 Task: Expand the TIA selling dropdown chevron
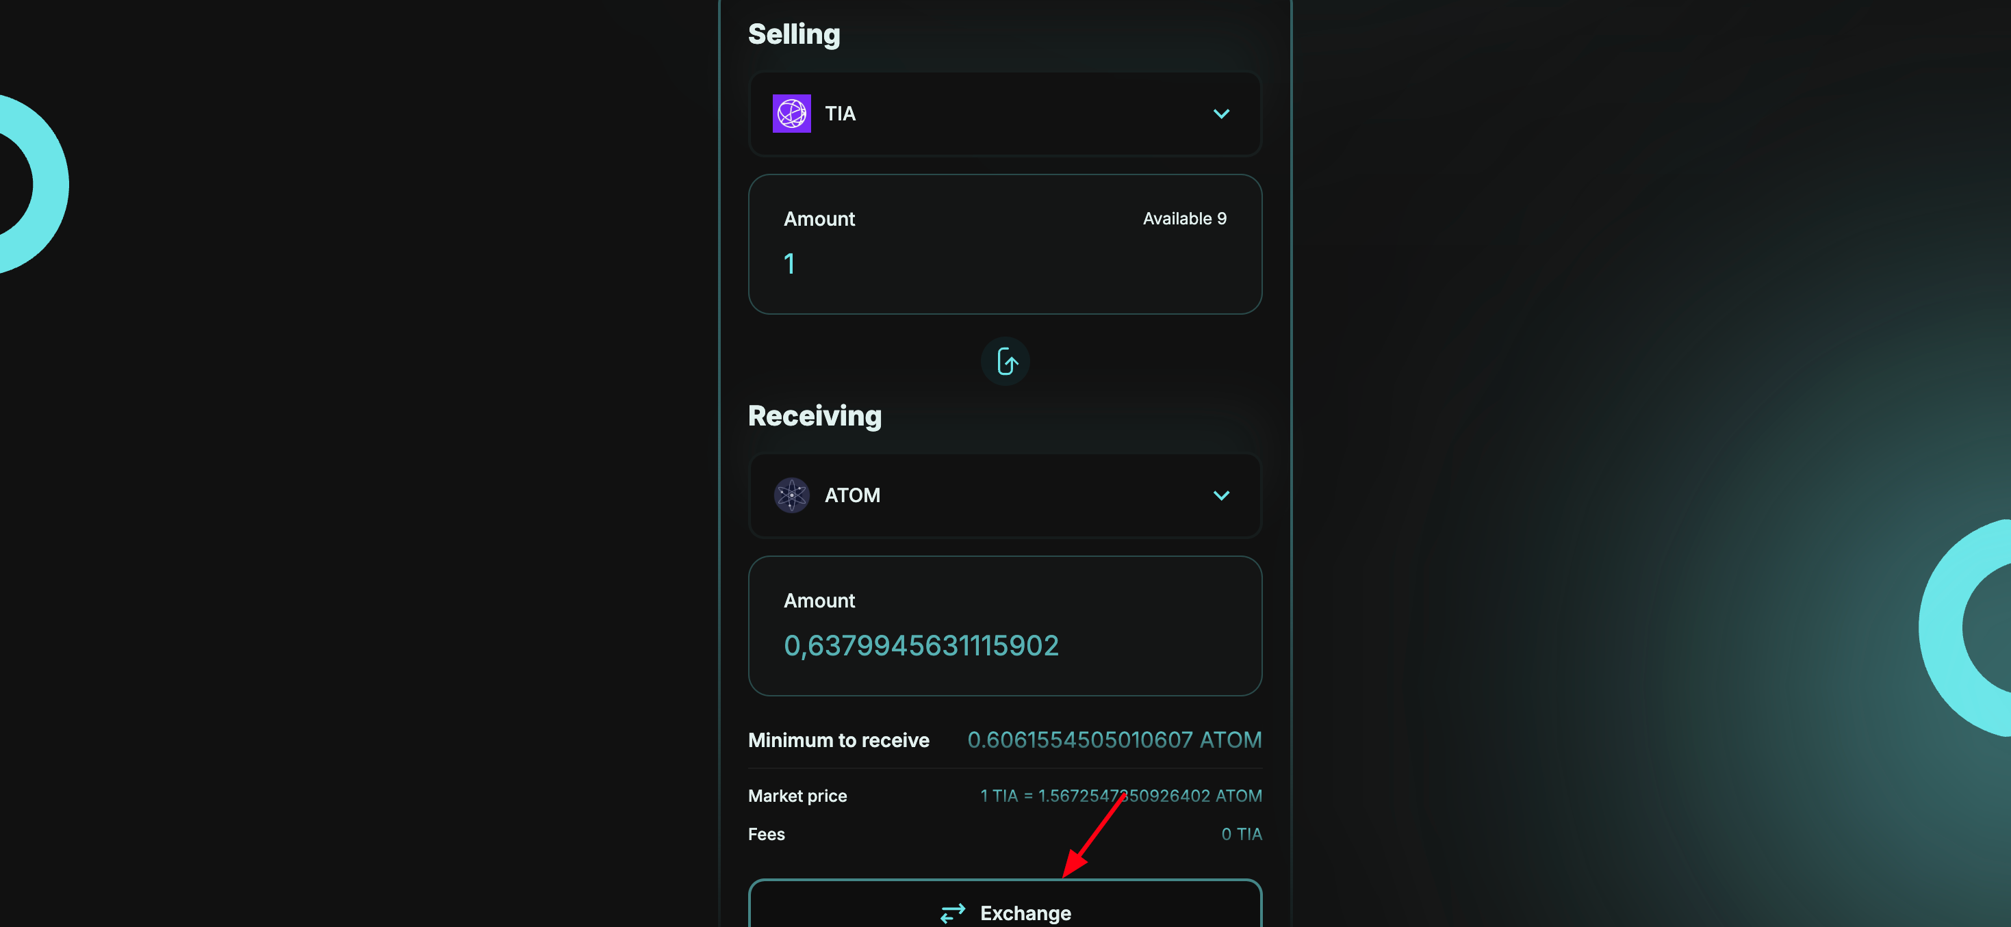(1221, 114)
